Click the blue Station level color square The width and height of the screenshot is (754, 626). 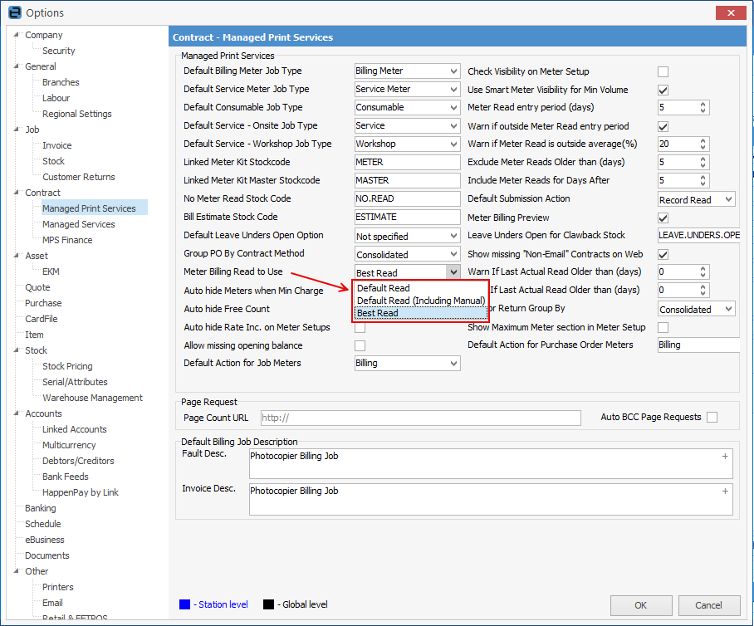coord(184,604)
